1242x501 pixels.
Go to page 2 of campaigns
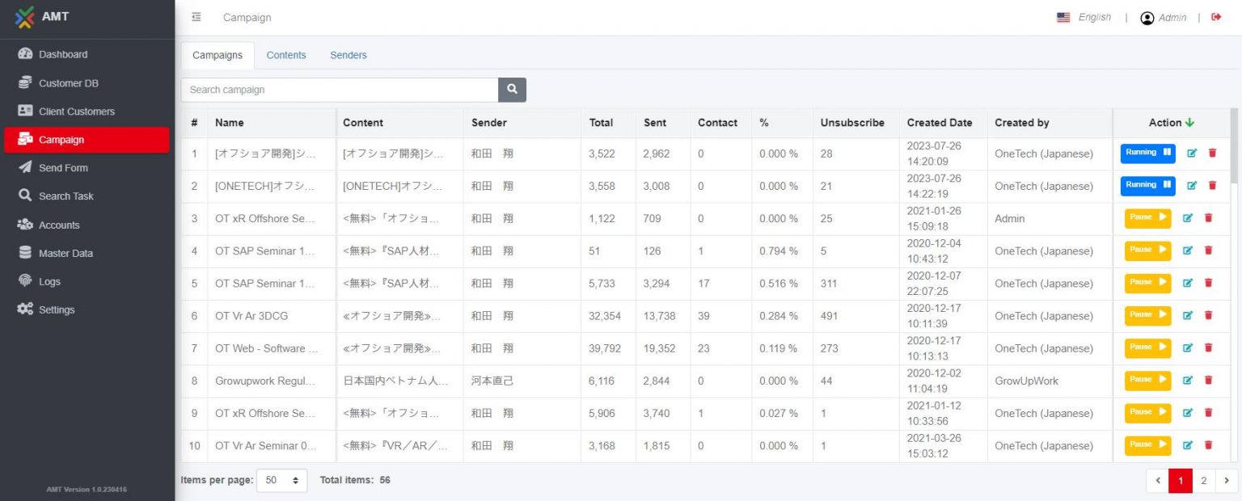(1203, 481)
